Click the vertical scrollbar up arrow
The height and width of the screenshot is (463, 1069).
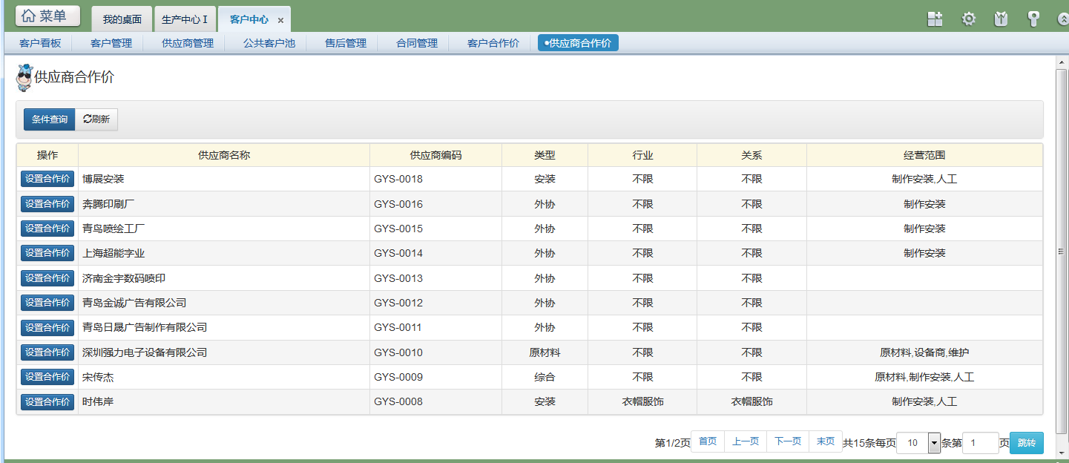[1062, 62]
